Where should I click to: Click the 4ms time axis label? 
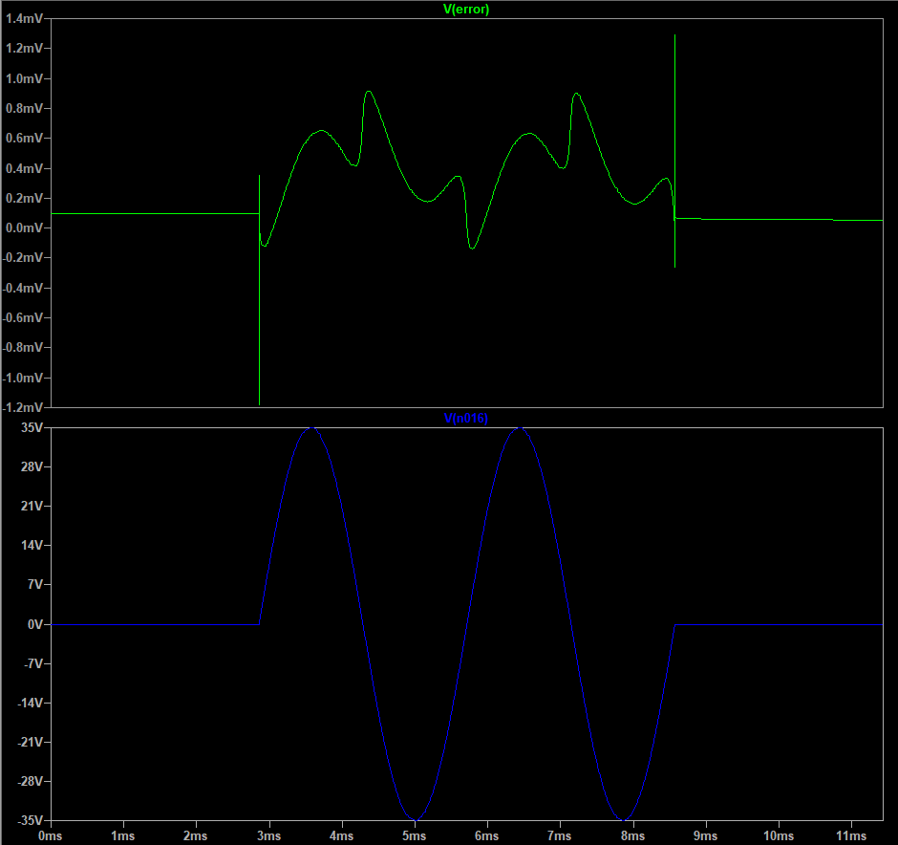(342, 836)
